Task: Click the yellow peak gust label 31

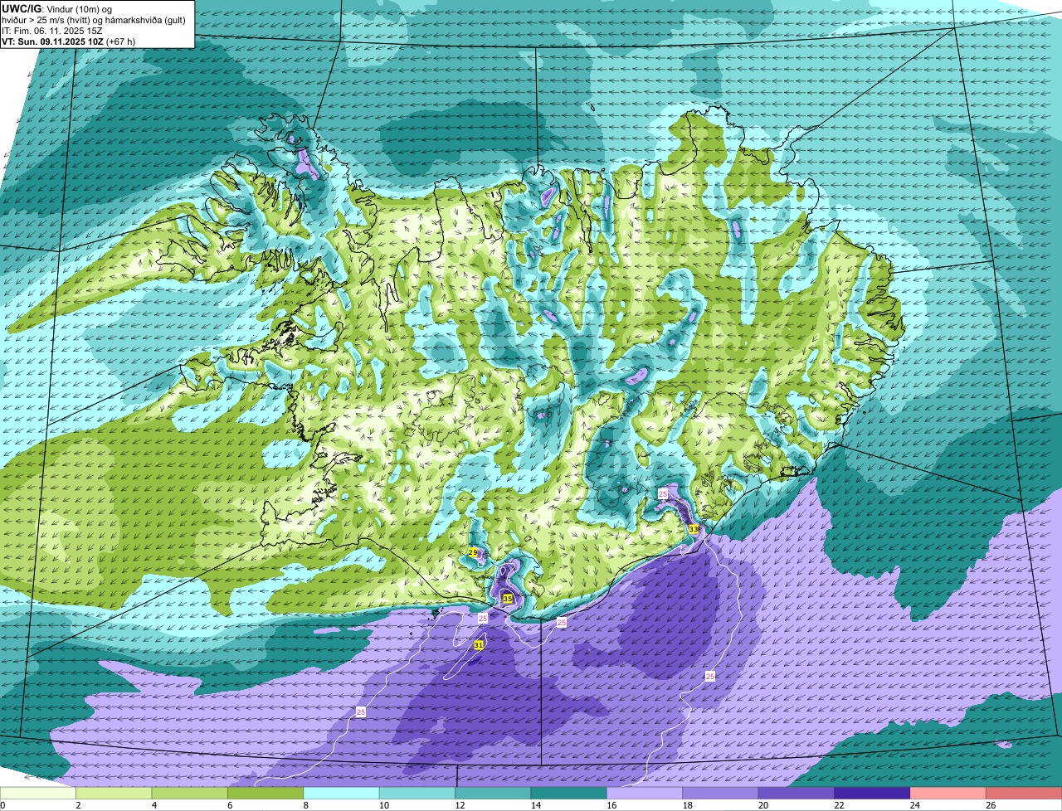Action: point(479,645)
